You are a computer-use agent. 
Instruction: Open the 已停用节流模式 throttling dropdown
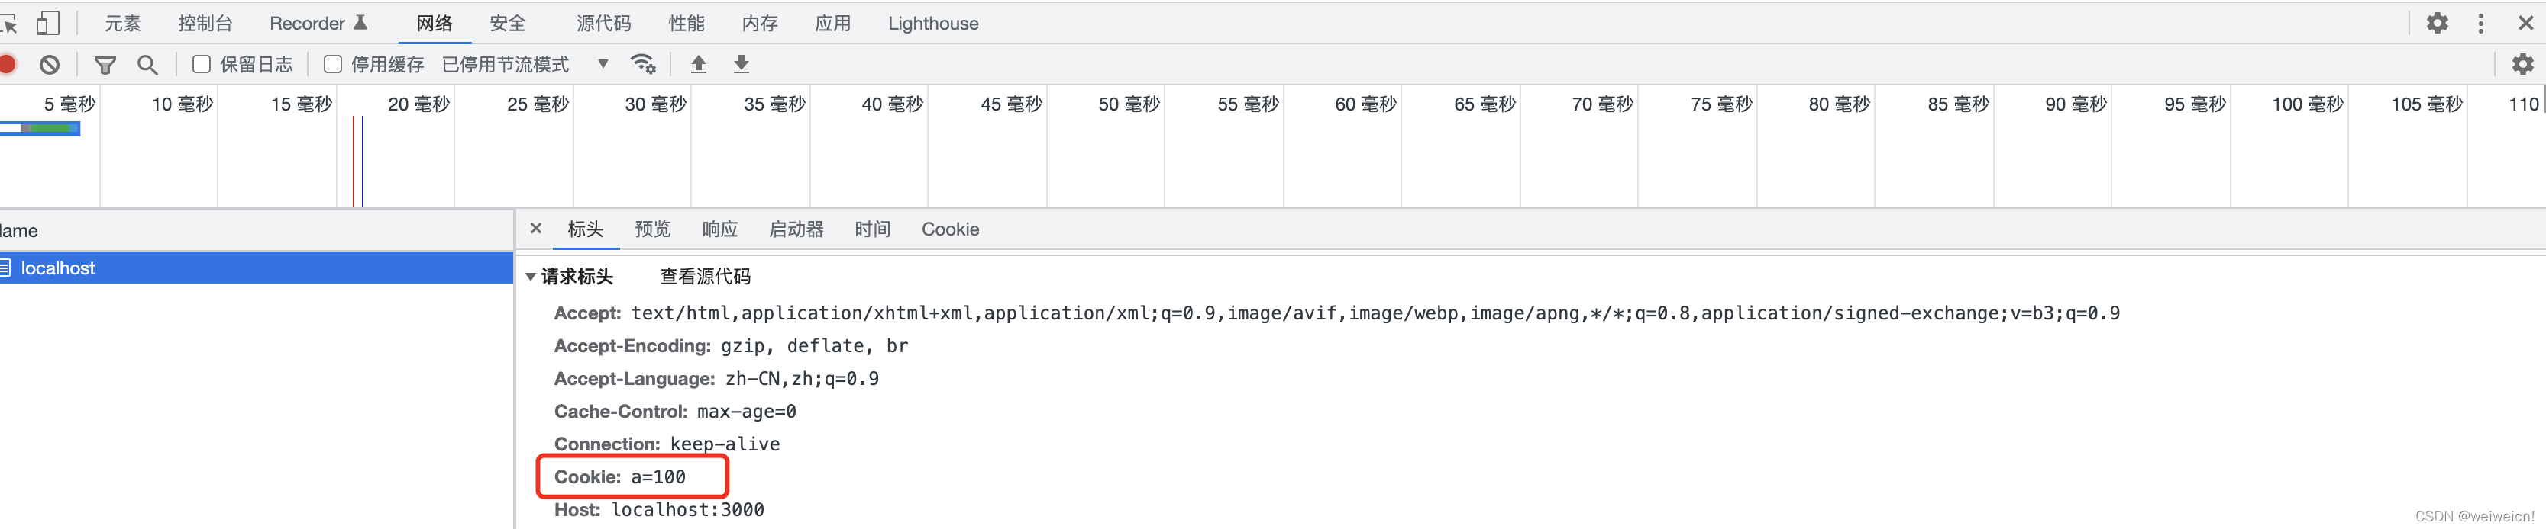point(525,65)
